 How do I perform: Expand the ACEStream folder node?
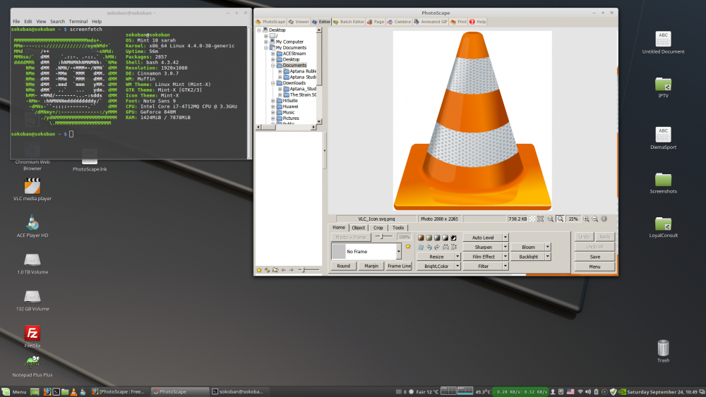click(x=273, y=54)
